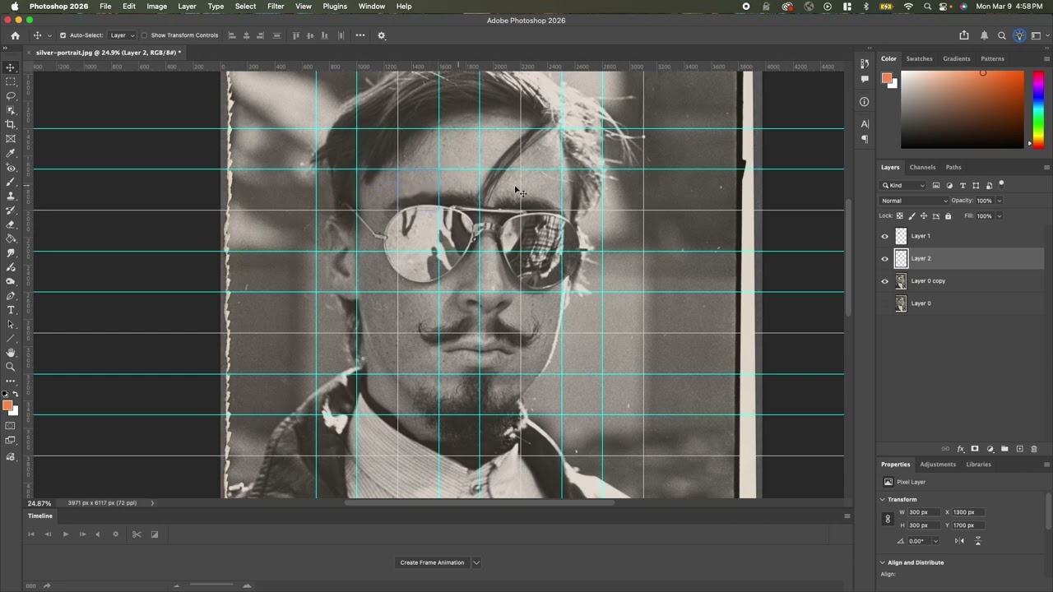Select the Eraser tool
The height and width of the screenshot is (592, 1053).
(11, 224)
